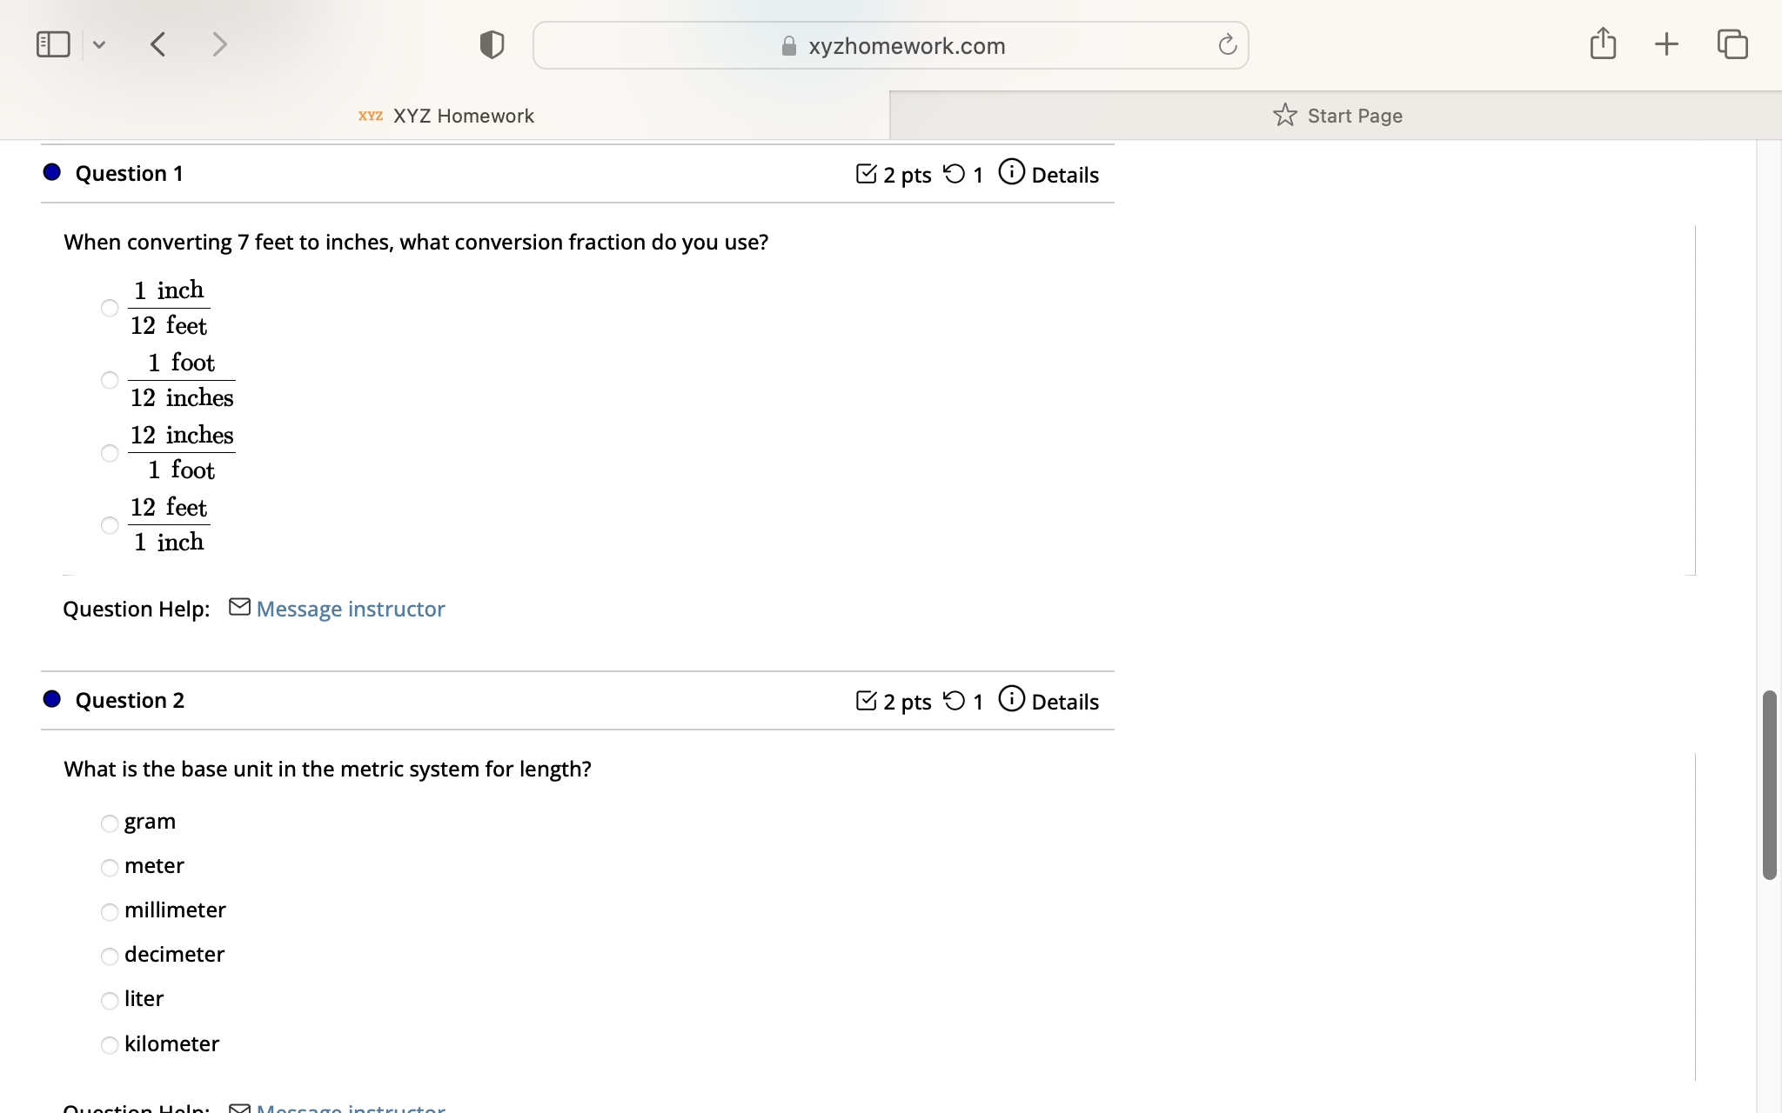
Task: Reload the xyzhomework.com page
Action: click(1227, 45)
